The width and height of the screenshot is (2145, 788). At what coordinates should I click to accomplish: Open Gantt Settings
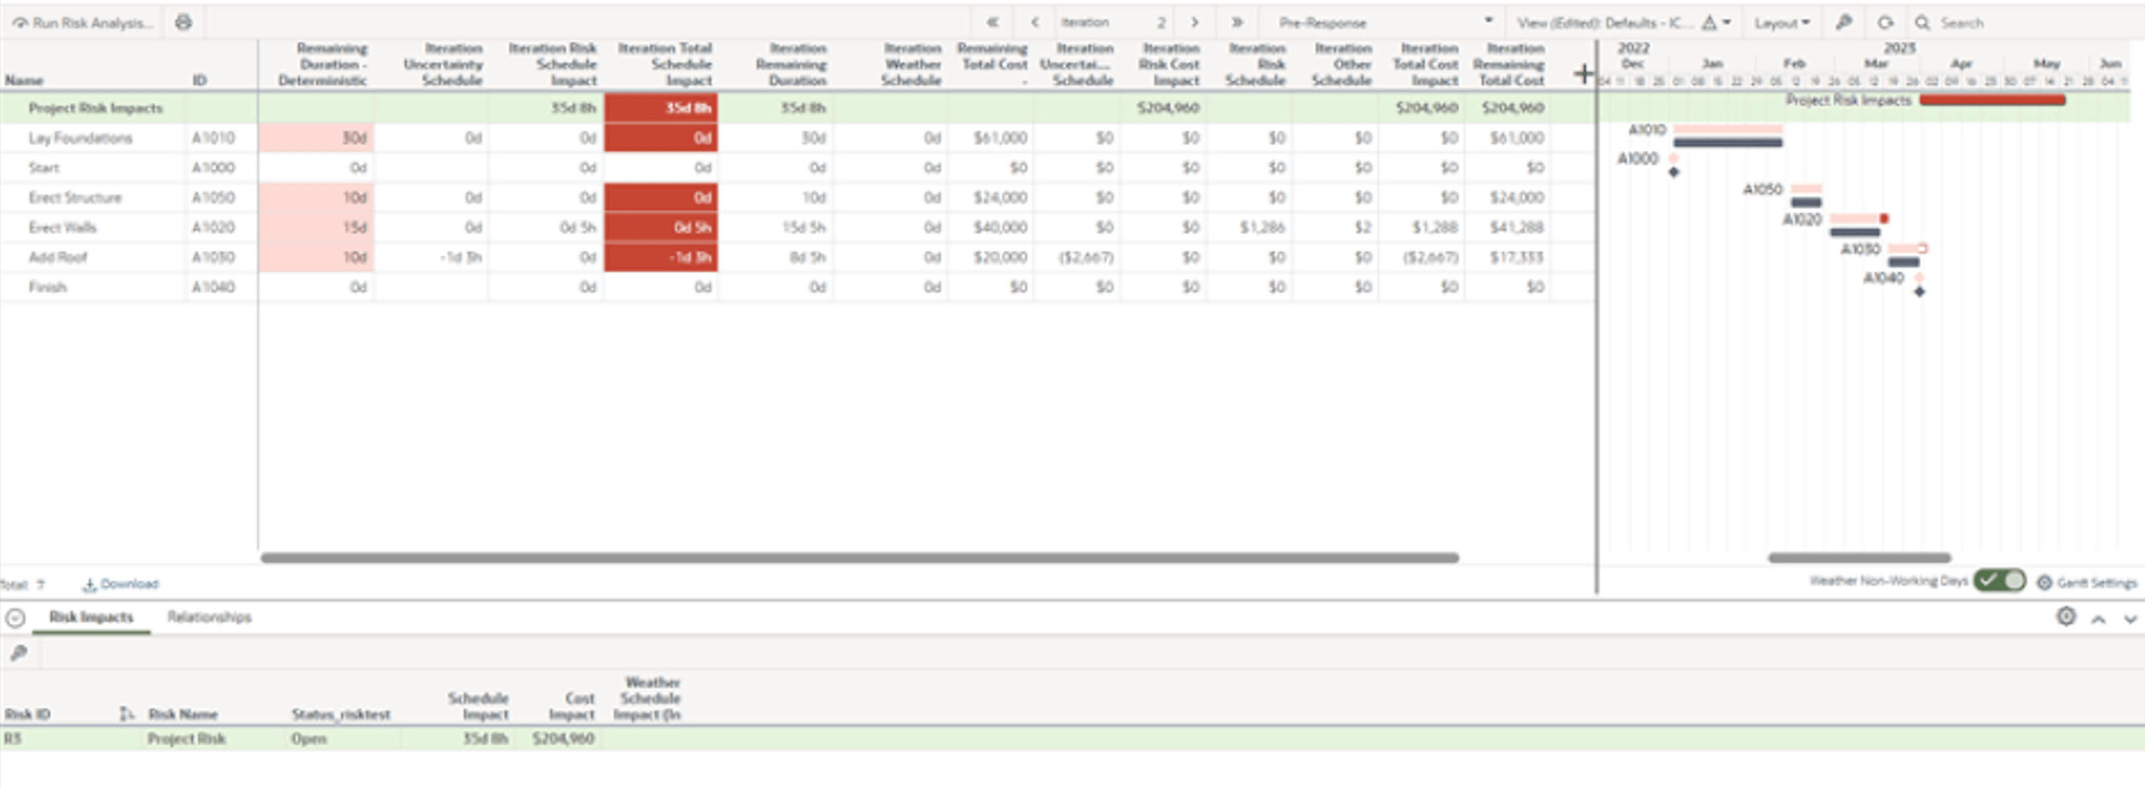coord(2087,582)
